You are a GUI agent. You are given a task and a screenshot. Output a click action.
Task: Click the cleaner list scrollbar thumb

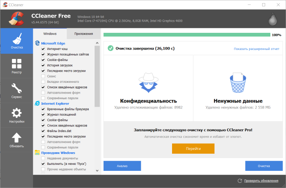click(97, 76)
